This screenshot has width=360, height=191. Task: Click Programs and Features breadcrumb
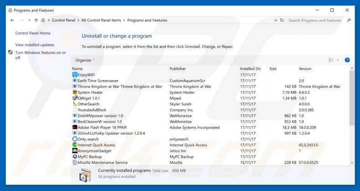pos(147,20)
